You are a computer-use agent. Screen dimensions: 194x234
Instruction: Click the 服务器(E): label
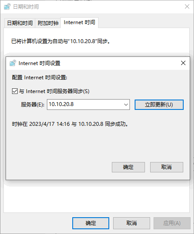coord(33,105)
